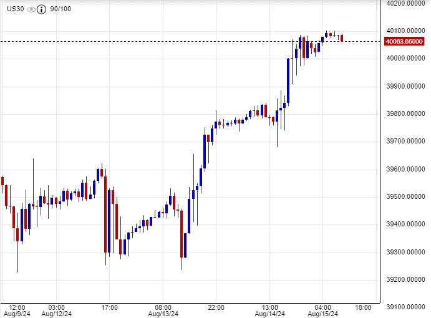Click the 39100.00000 price axis label
Viewport: 431px width, 318px height.
tap(404, 307)
